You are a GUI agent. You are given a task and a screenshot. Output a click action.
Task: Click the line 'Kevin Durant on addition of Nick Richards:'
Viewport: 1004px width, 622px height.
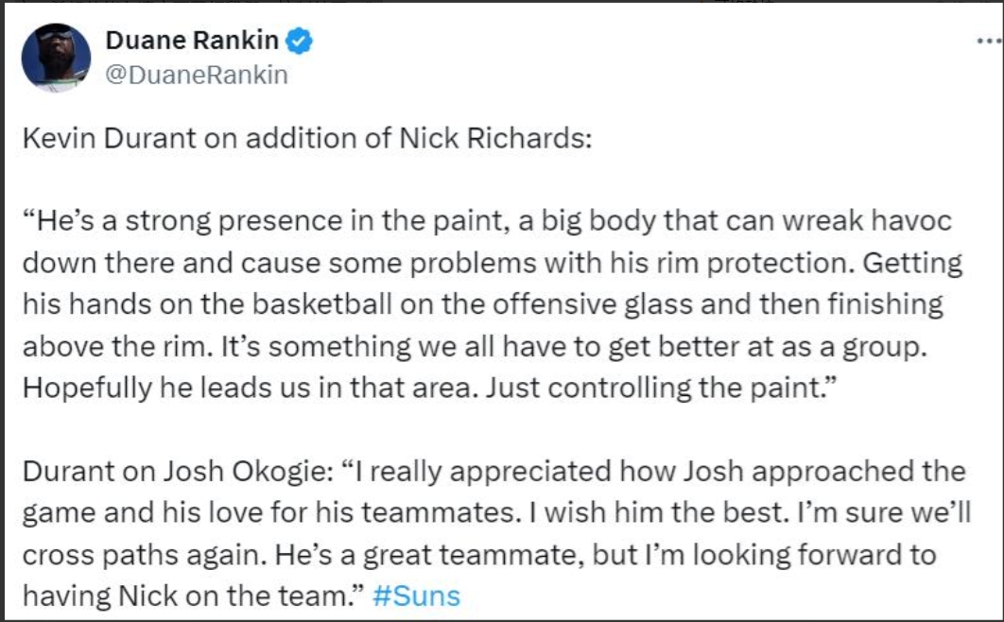coord(306,138)
